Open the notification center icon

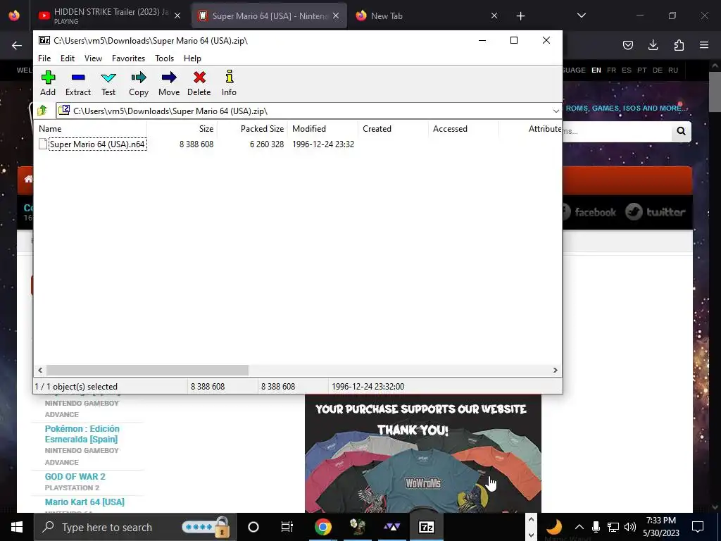coord(698,527)
